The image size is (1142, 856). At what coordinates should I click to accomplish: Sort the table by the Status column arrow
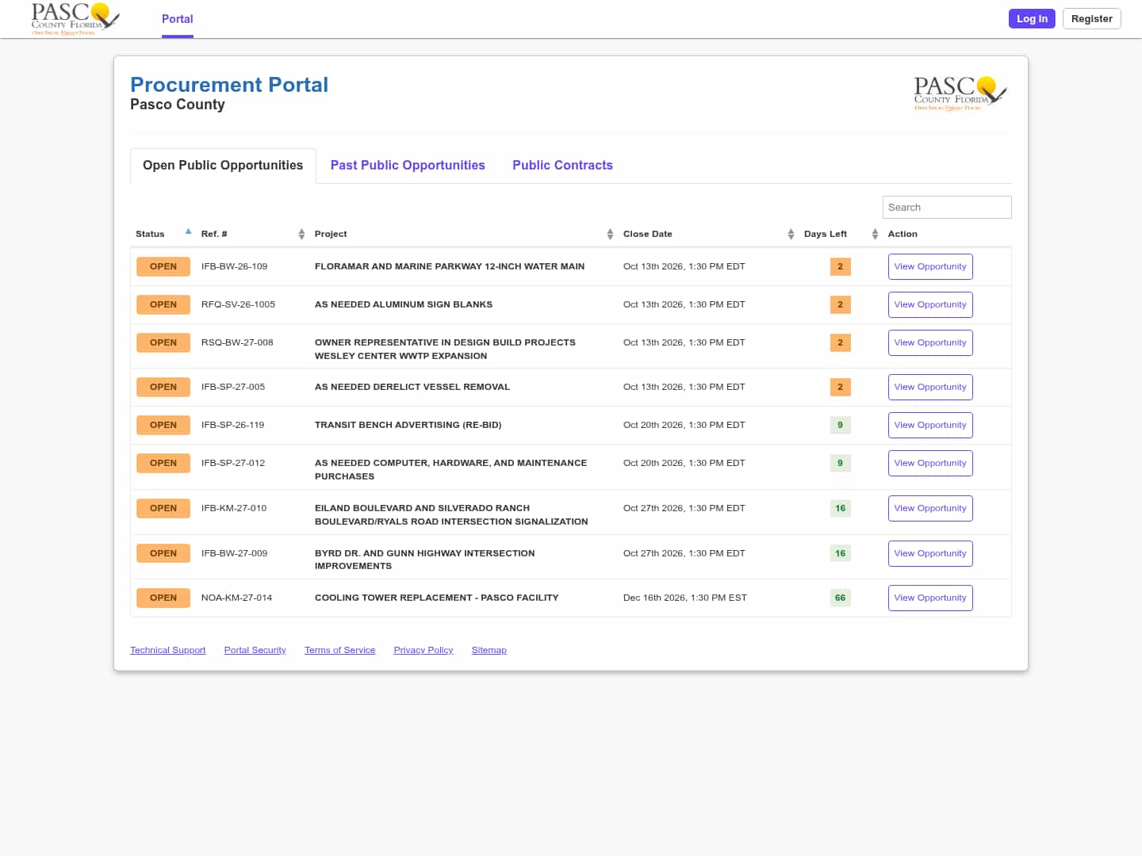[x=188, y=231]
